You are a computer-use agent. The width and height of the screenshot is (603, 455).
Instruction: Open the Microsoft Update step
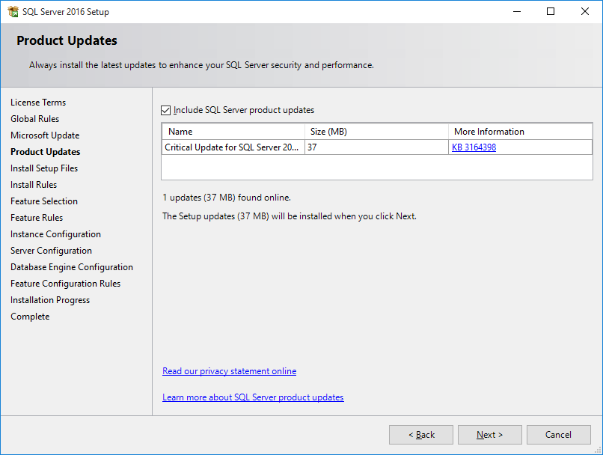pyautogui.click(x=43, y=135)
